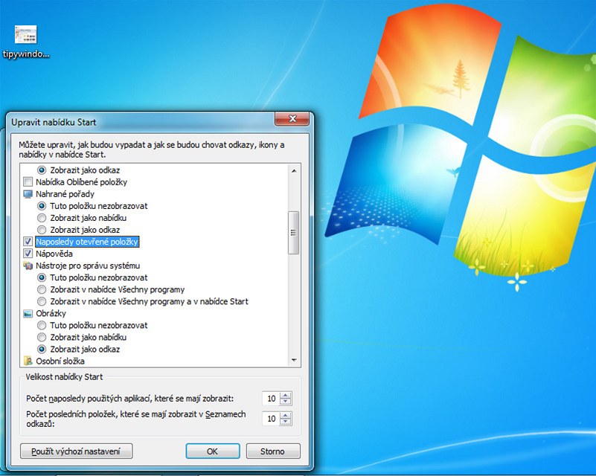Screen dimensions: 596x476
Task: Click Použít výchozí nastavení button
Action: 77,451
